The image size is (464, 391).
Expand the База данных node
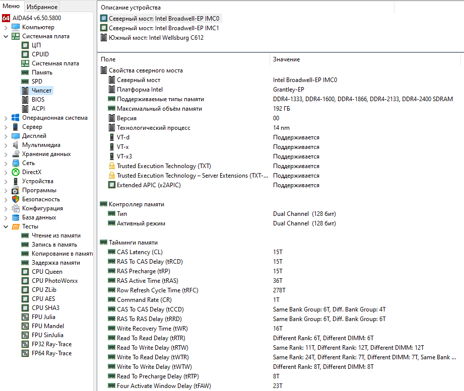(x=6, y=218)
